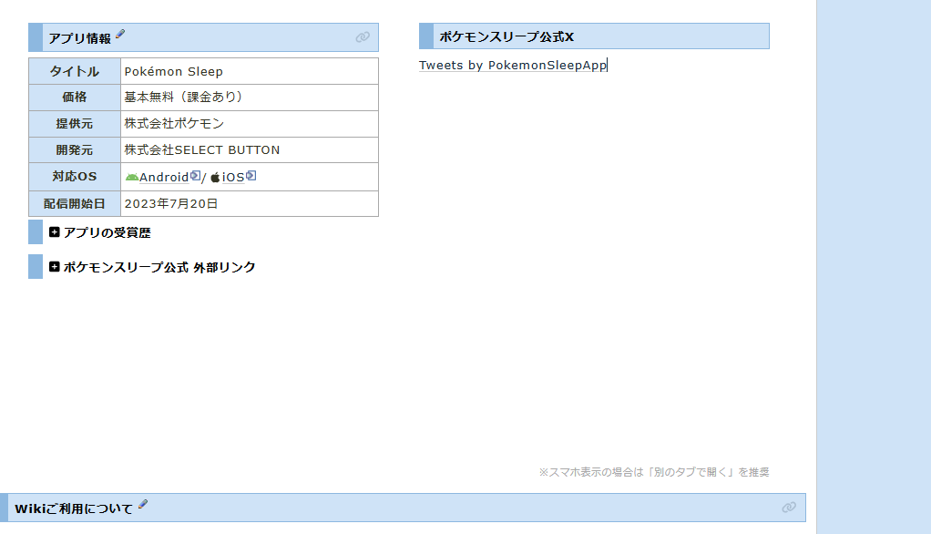Click the Pokémon Sleep title cell
Image resolution: width=931 pixels, height=534 pixels.
(x=250, y=71)
